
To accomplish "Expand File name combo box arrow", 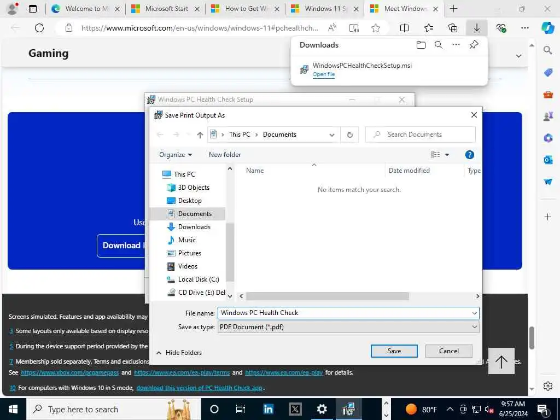I will [x=474, y=313].
